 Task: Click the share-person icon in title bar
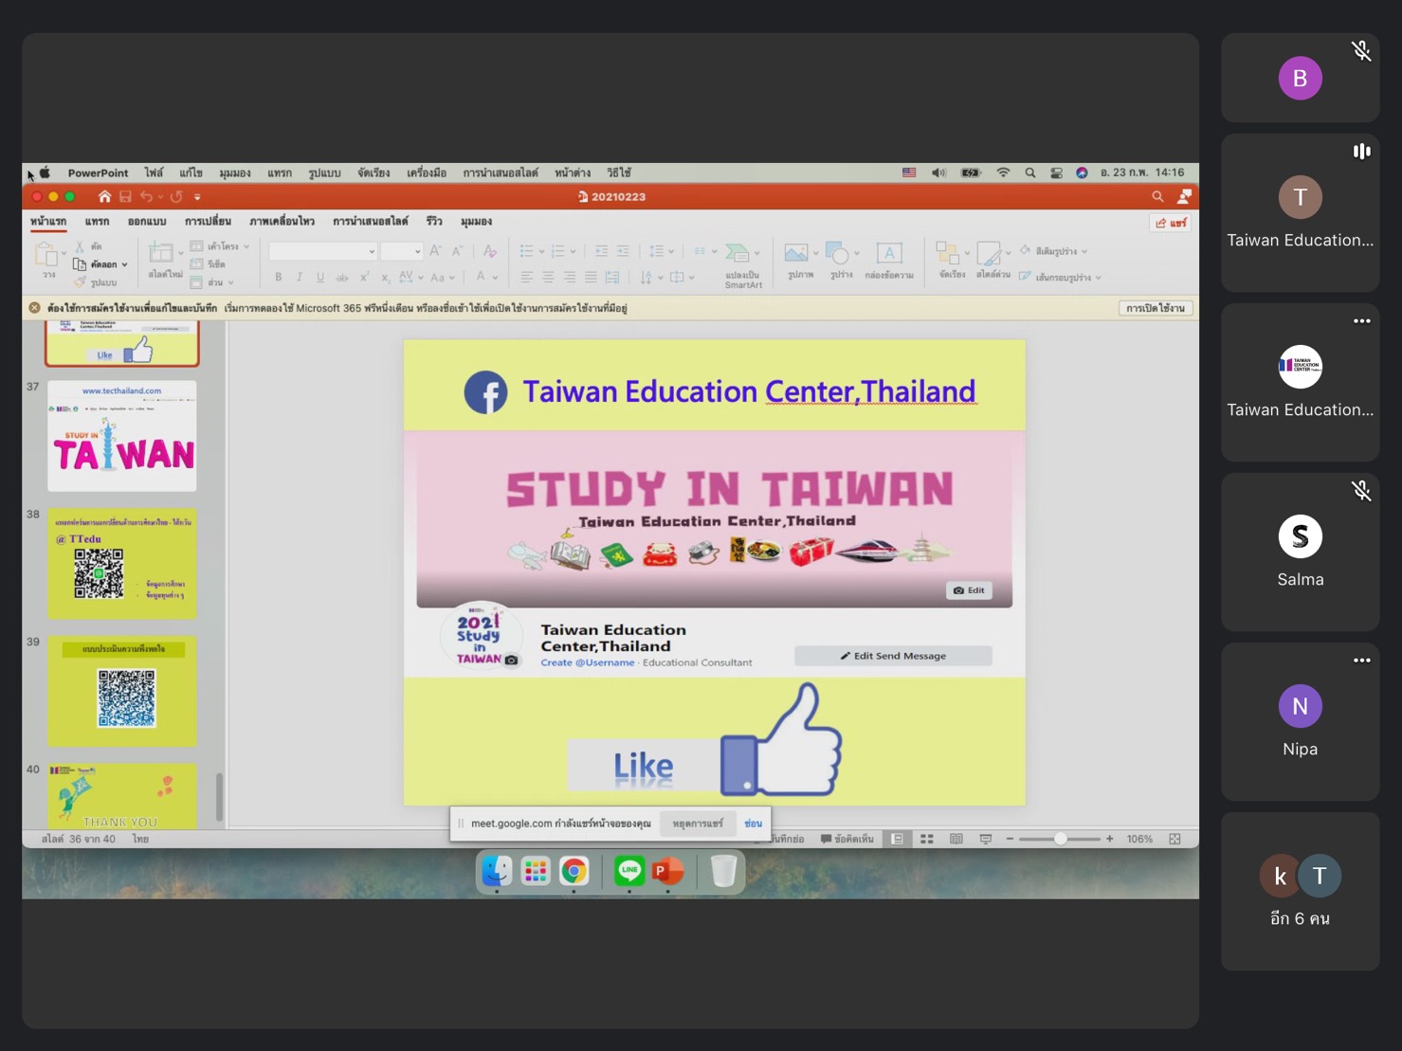pyautogui.click(x=1184, y=196)
